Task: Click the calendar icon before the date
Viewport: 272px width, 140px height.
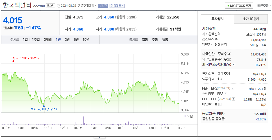Action: [58, 6]
